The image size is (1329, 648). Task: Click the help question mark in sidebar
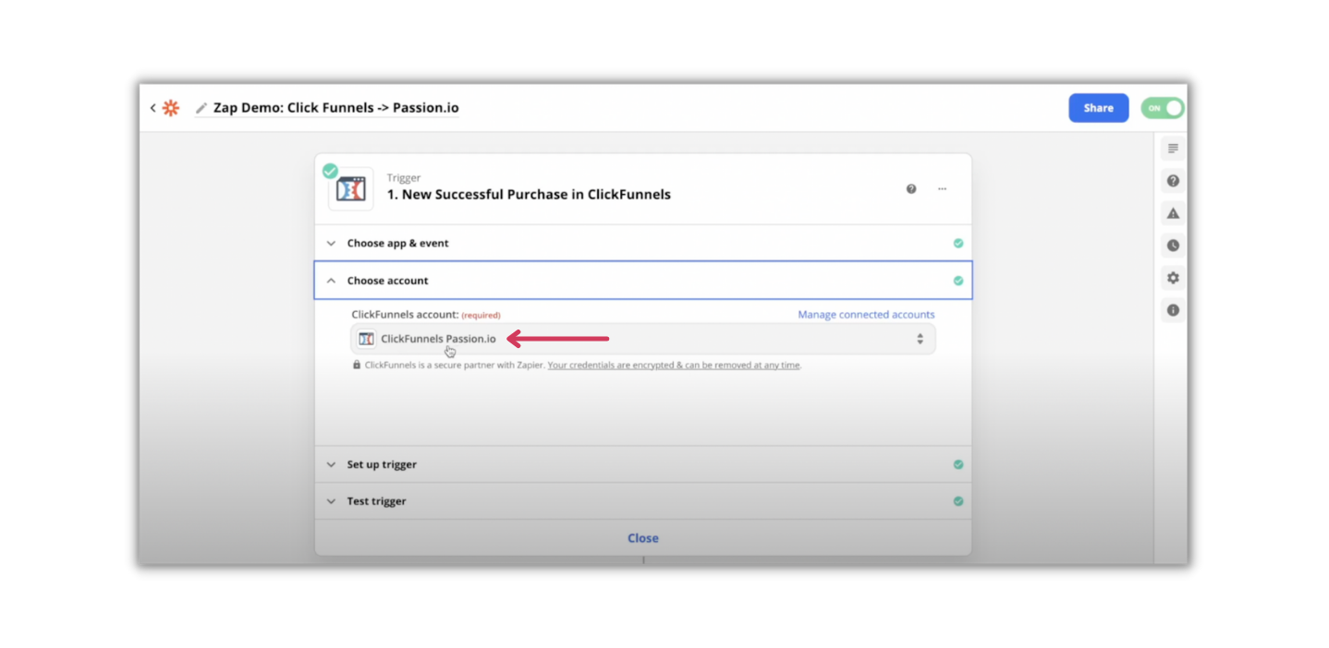coord(1172,180)
